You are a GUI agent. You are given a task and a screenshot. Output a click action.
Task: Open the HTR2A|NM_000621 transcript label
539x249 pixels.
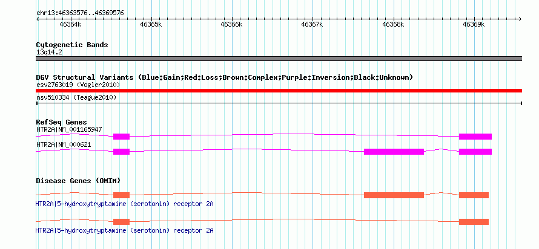tap(64, 144)
